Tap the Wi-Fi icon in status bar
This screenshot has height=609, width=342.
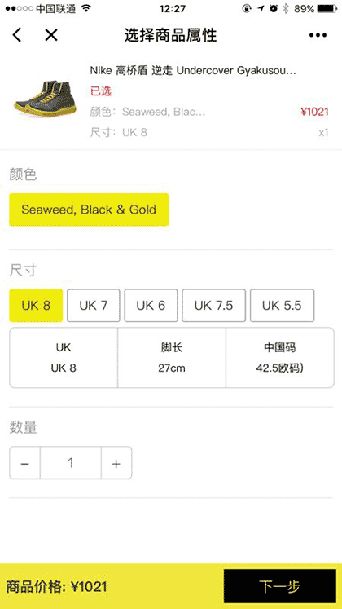[86, 8]
